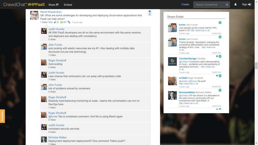Open John Furrier name on containers comment
The image size is (258, 145).
(55, 85)
